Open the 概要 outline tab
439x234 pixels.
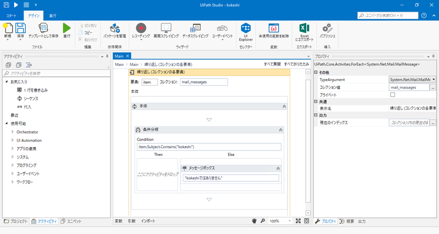(x=347, y=221)
